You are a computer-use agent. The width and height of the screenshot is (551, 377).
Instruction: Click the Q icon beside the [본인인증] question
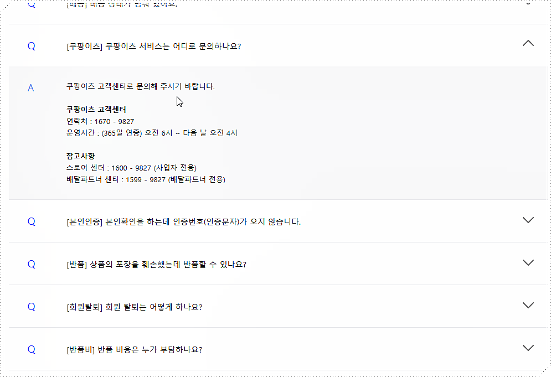31,221
